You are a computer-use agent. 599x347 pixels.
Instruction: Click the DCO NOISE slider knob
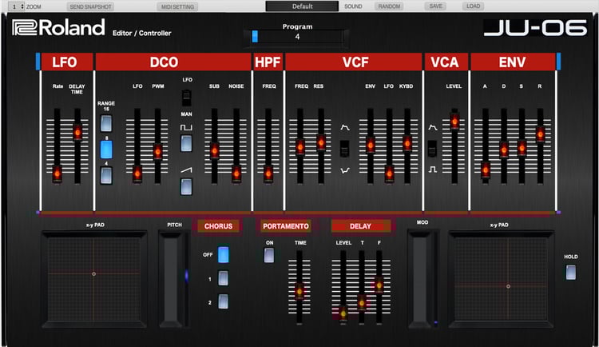coord(236,173)
